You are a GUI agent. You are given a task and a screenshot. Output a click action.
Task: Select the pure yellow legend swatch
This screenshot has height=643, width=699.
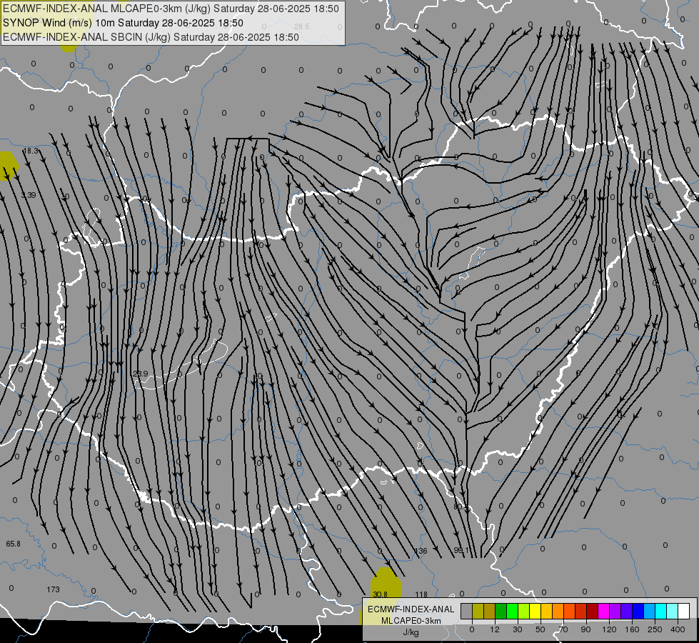click(535, 611)
